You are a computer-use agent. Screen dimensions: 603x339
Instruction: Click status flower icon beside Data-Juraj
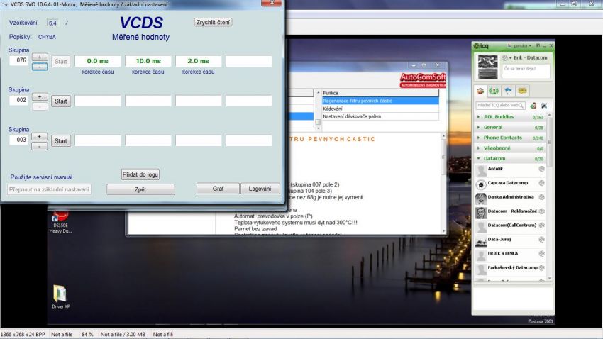(541, 240)
